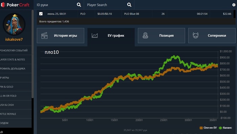The image size is (237, 134).
Task: Click the Player Search magnifier icon
Action: [129, 5]
